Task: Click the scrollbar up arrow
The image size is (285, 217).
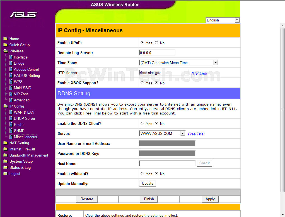Action: 283,26
